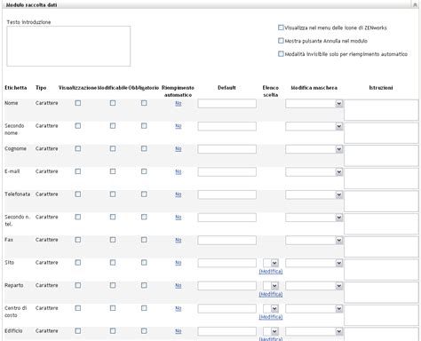
Task: Click the Istruzioni box for Sito
Action: click(x=381, y=270)
